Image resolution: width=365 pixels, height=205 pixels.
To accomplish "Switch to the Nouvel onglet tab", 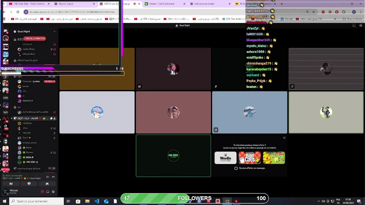I will coord(75,4).
